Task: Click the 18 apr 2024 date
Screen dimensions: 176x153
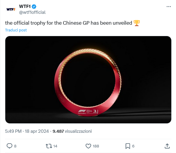Action: coord(37,131)
